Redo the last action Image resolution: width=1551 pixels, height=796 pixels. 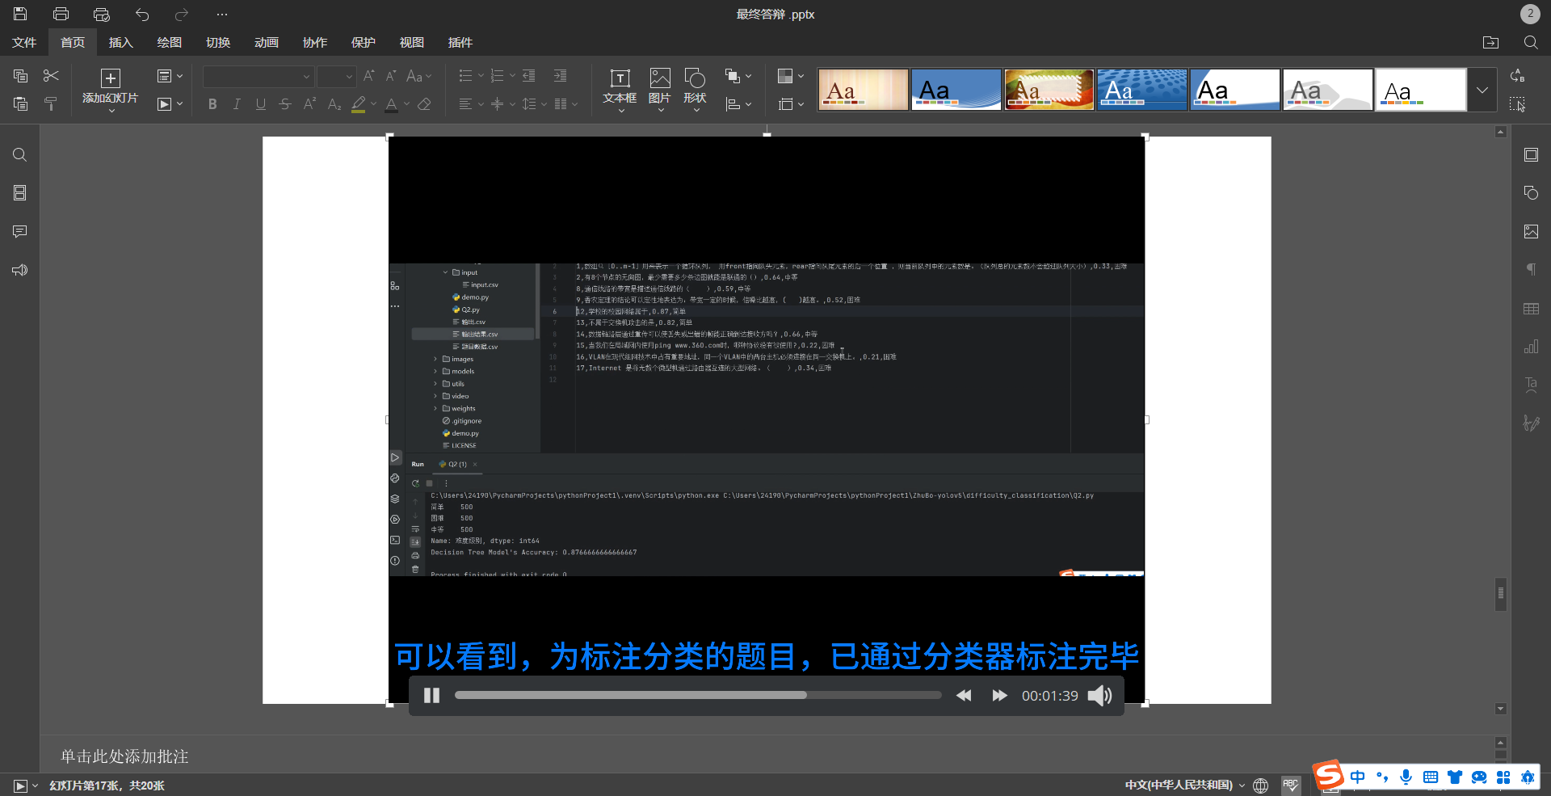click(182, 14)
